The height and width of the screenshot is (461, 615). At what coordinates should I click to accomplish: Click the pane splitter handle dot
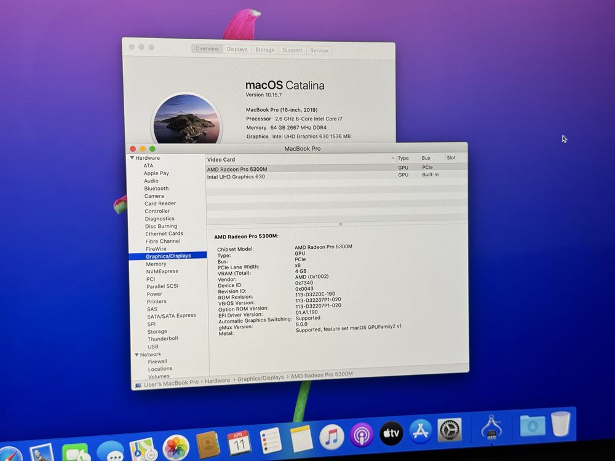[x=341, y=224]
